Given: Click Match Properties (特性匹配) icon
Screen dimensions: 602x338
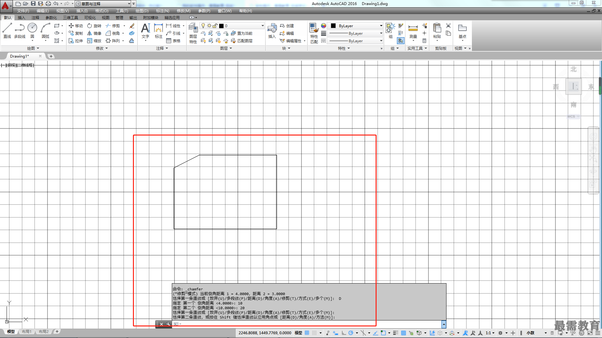Looking at the screenshot, I should (x=314, y=33).
